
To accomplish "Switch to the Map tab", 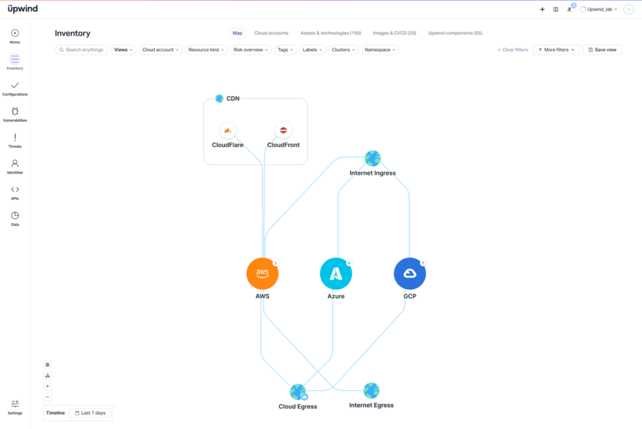I will 238,33.
